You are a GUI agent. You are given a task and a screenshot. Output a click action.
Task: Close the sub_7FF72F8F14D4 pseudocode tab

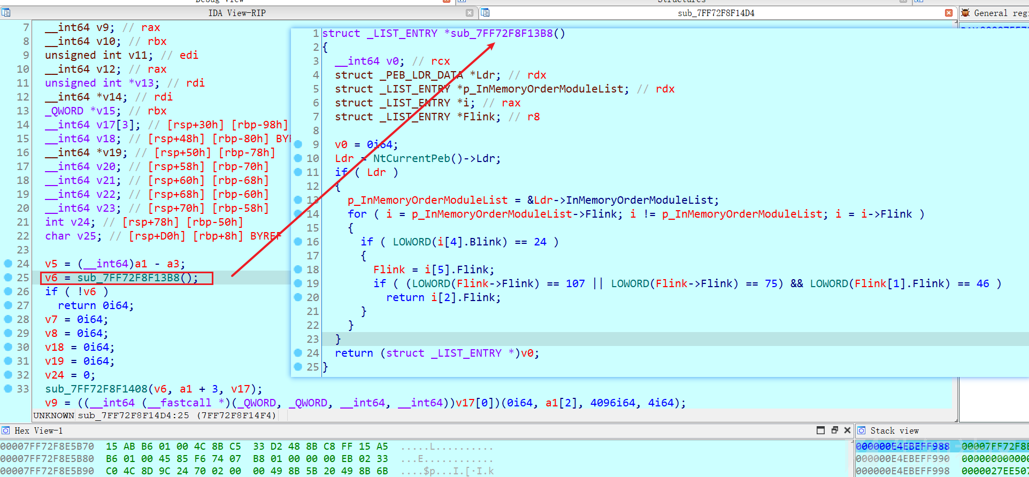pos(949,13)
